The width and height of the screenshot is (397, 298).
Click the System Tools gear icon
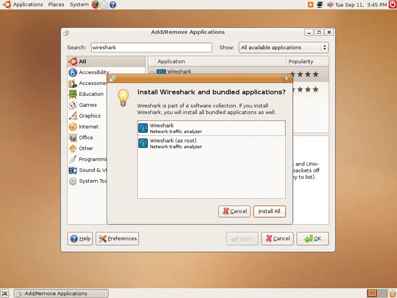pyautogui.click(x=73, y=181)
